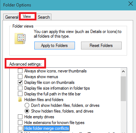Click the Apply to Folders button
This screenshot has height=133, width=136.
click(55, 46)
